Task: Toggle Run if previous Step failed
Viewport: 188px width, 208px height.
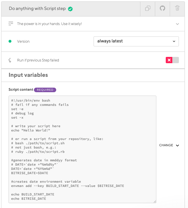Action: pos(172,60)
